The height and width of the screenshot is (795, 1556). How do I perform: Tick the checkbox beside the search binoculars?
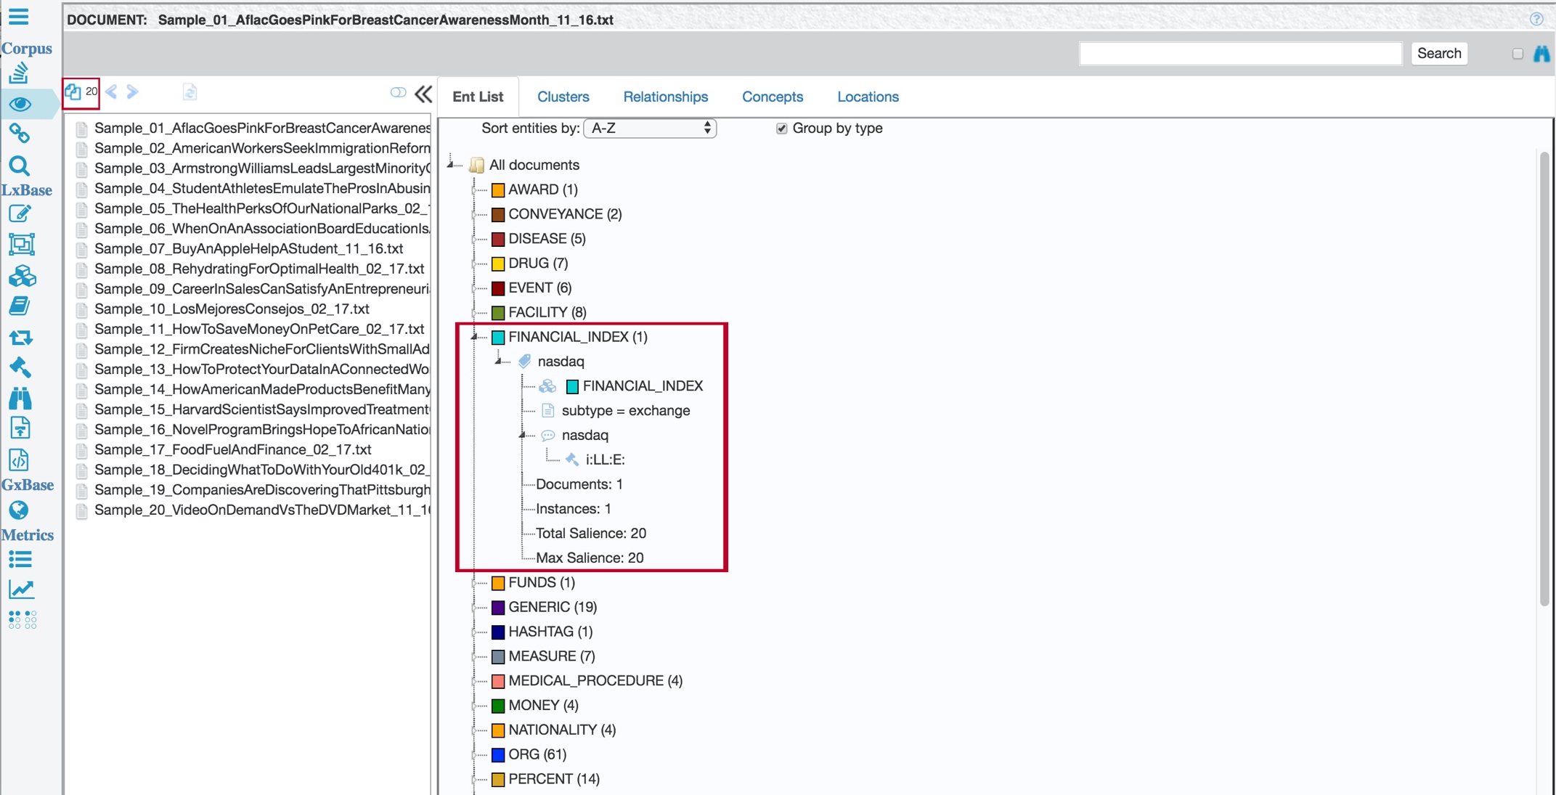tap(1517, 53)
